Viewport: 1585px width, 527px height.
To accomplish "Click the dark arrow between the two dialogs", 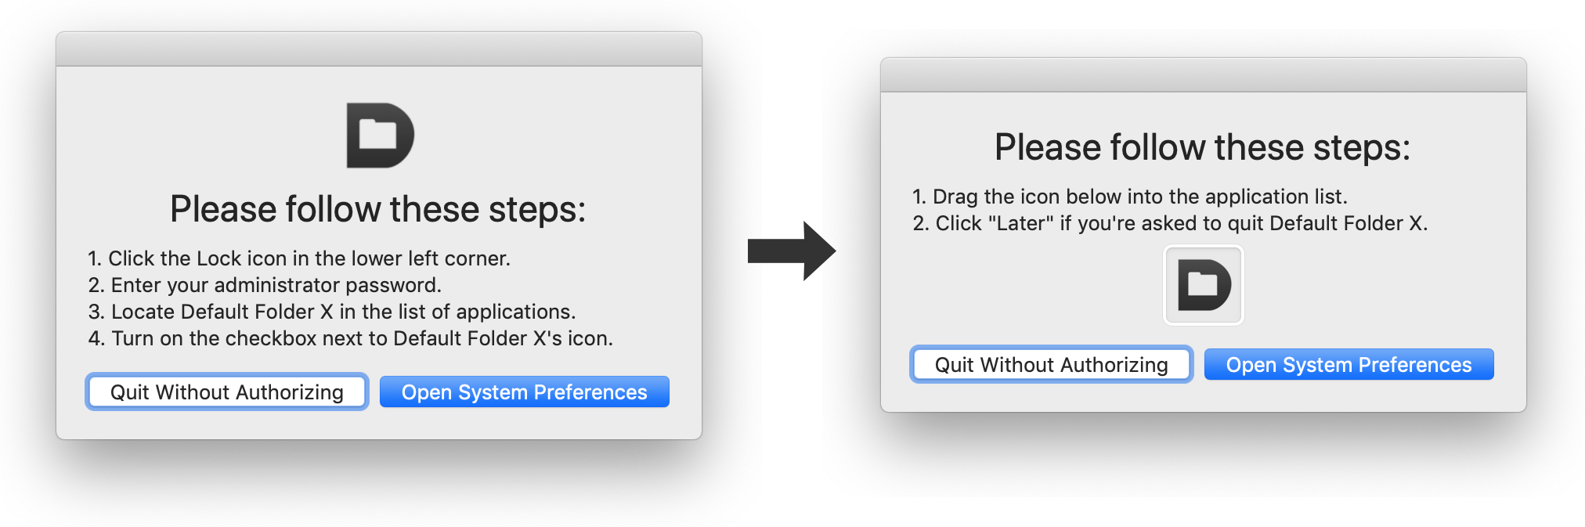I will 791,251.
